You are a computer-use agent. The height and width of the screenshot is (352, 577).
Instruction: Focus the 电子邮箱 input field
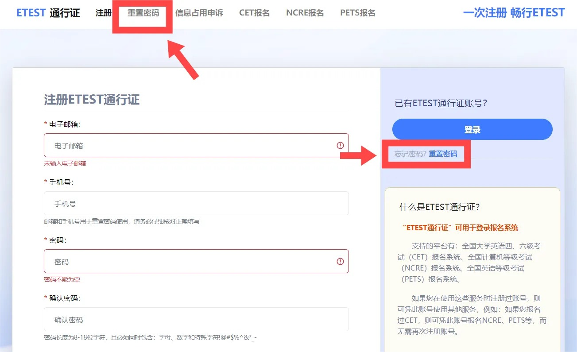(x=196, y=145)
